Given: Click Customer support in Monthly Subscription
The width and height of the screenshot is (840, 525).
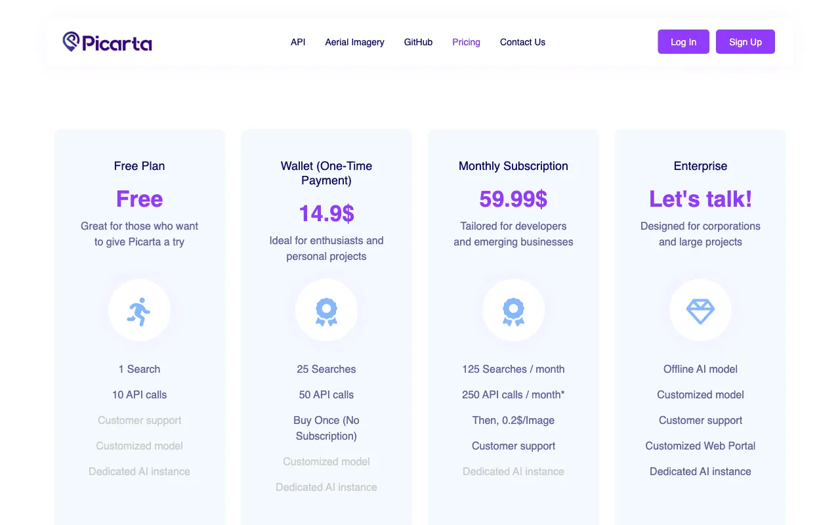Looking at the screenshot, I should point(513,446).
